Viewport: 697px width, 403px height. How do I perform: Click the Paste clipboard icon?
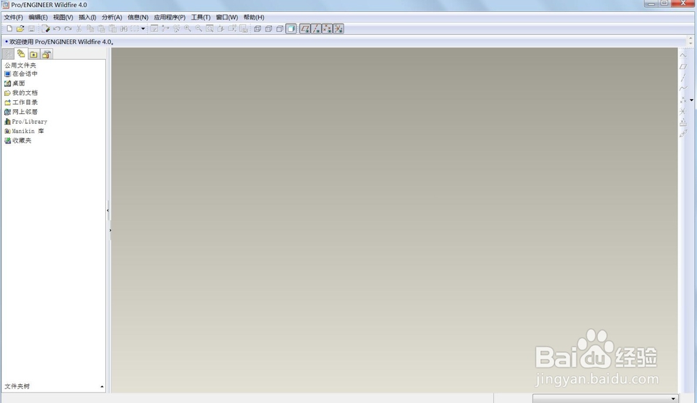pyautogui.click(x=101, y=29)
